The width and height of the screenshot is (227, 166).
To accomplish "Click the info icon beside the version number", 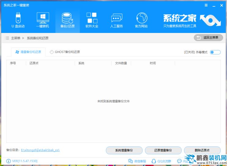I will point(9,161).
